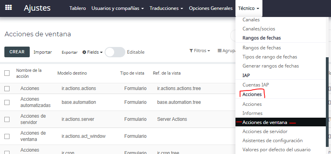
Task: Open Rangos de fechas menu entry
Action: [x=262, y=48]
